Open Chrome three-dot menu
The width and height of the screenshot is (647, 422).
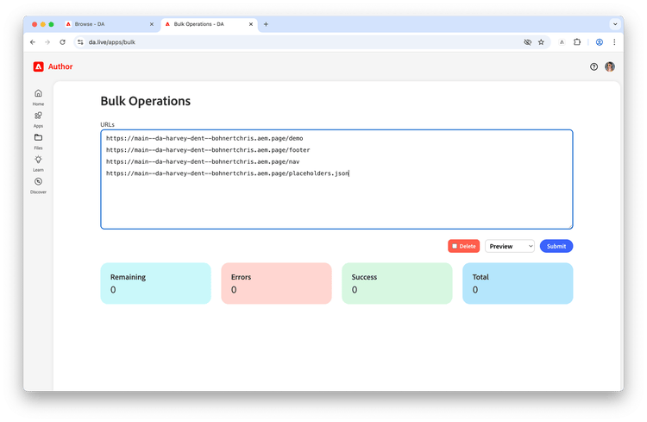pos(614,42)
